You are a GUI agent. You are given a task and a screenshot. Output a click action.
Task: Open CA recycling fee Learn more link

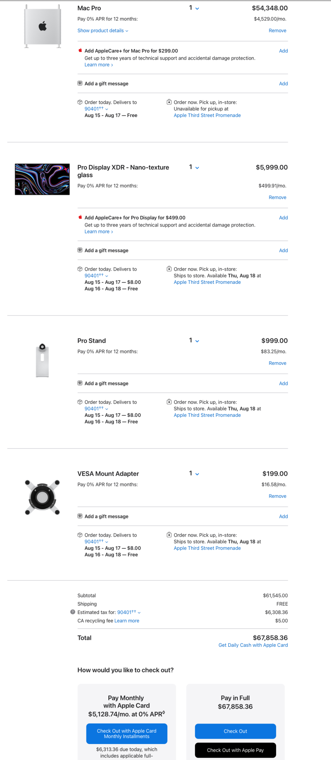[127, 621]
